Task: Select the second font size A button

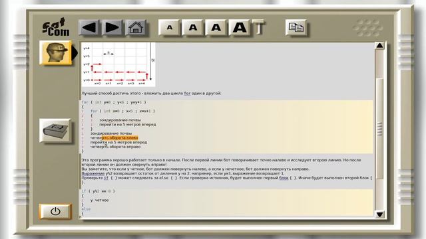Action: pyautogui.click(x=192, y=27)
